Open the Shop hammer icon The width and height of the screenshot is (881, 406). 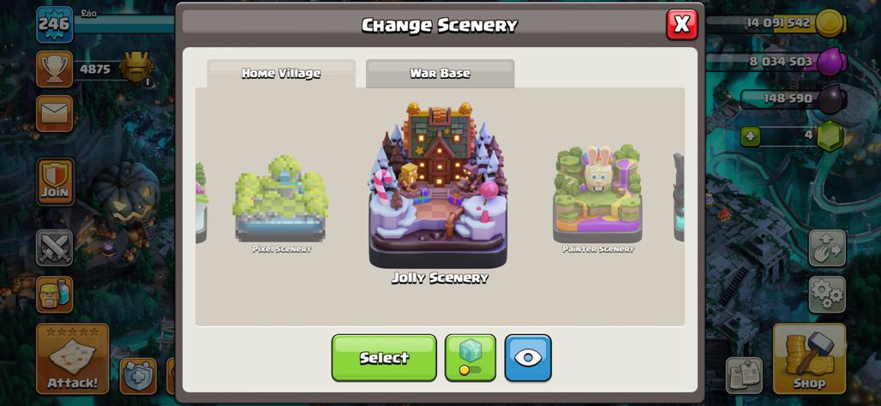click(809, 359)
